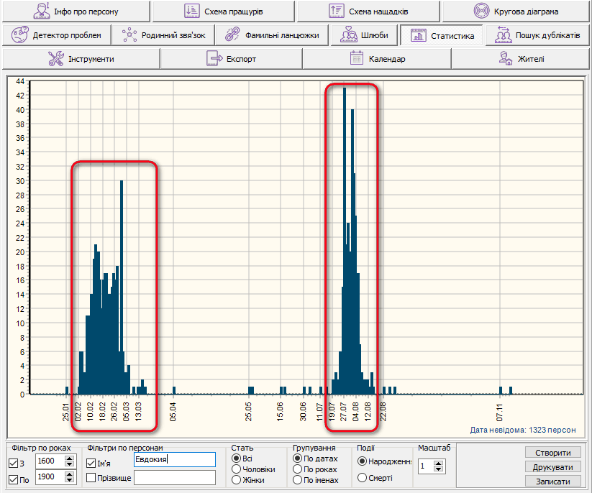Click the Друкувати button

(552, 467)
